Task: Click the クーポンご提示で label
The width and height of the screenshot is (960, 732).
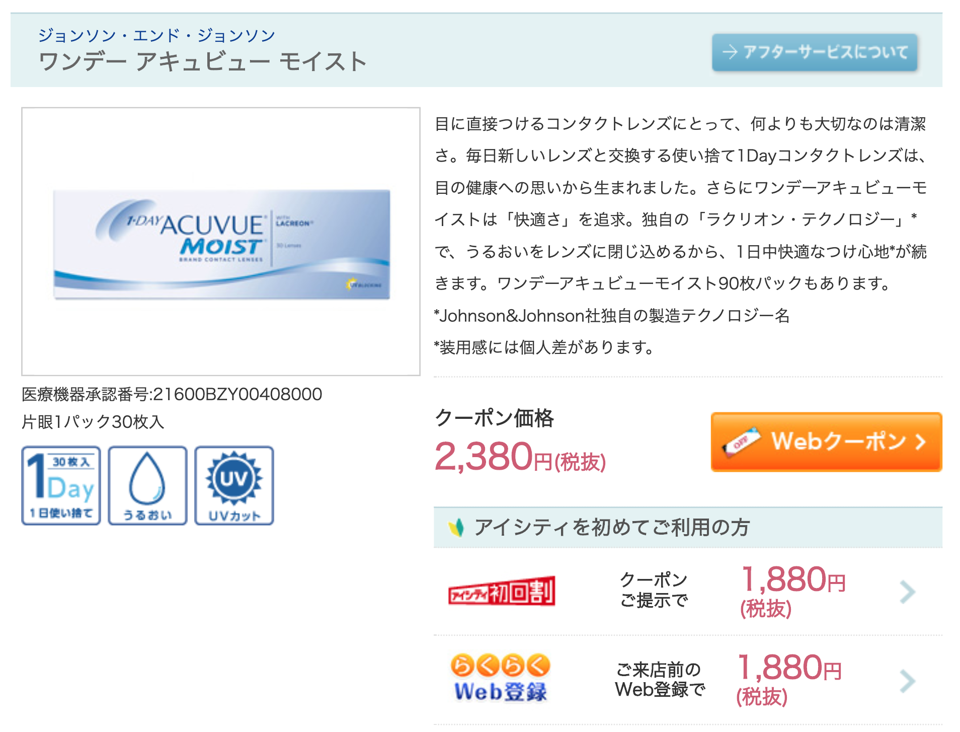Action: [x=654, y=590]
